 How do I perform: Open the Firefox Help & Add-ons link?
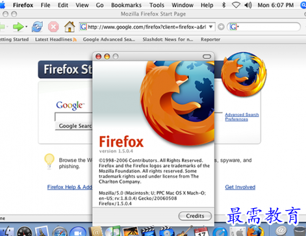pyautogui.click(x=70, y=187)
